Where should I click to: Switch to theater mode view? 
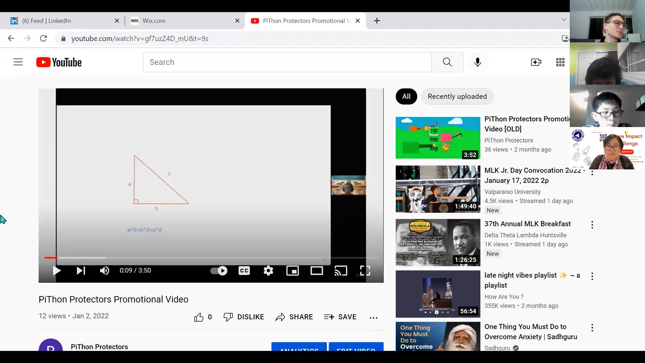coord(316,271)
